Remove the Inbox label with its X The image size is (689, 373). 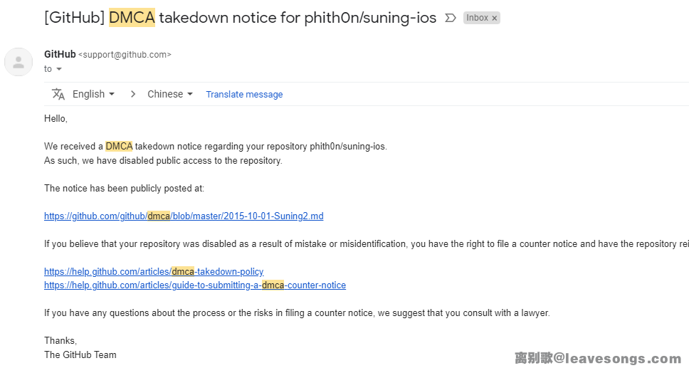(x=495, y=18)
